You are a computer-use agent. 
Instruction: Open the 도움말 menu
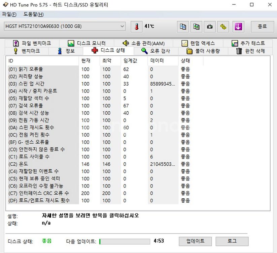pos(34,14)
